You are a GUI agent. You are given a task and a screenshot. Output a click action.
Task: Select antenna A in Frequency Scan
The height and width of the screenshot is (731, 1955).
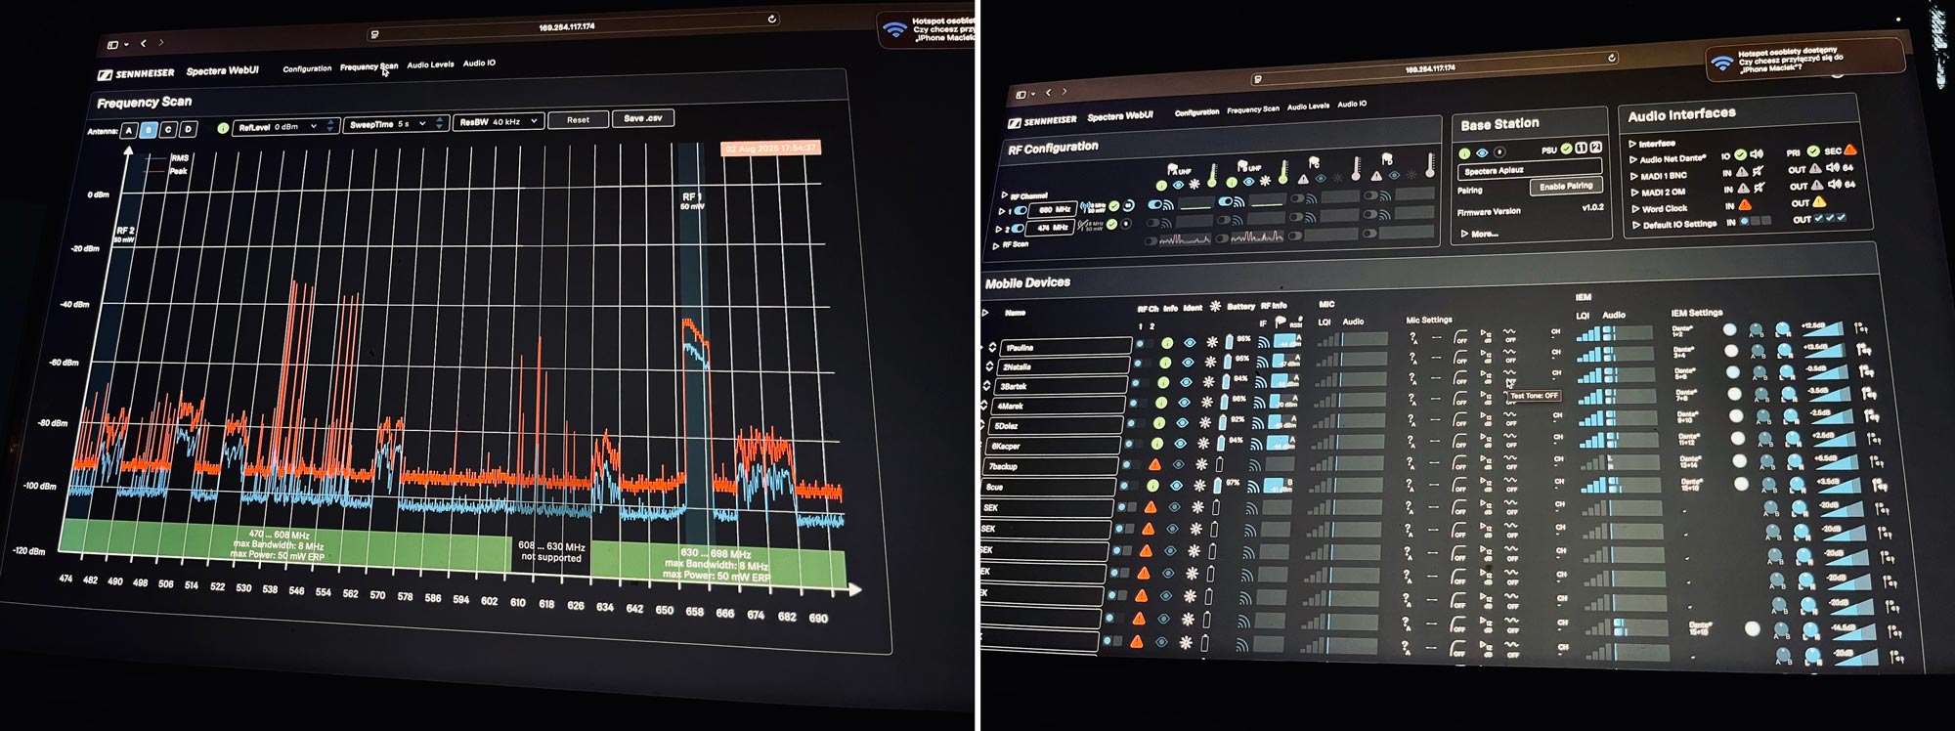tap(128, 130)
